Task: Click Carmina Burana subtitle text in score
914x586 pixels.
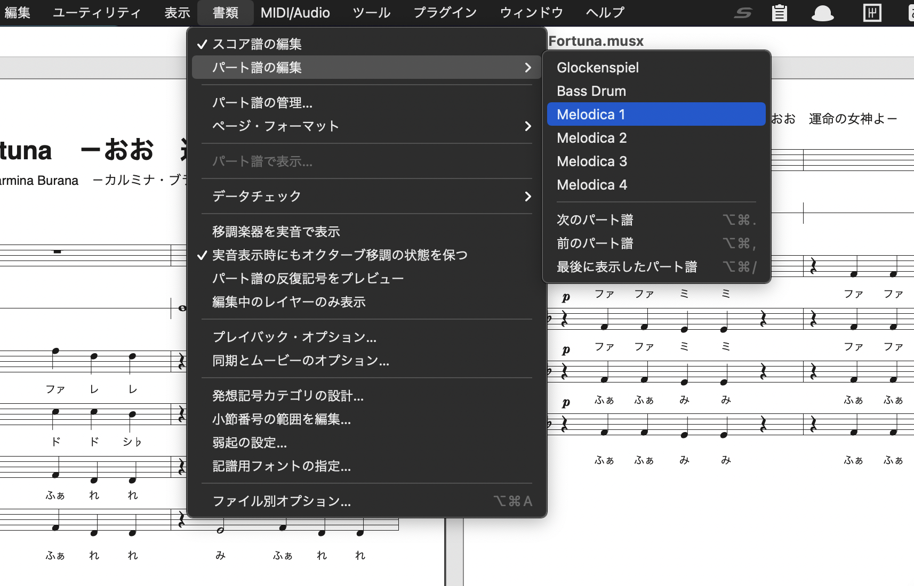Action: 39,181
